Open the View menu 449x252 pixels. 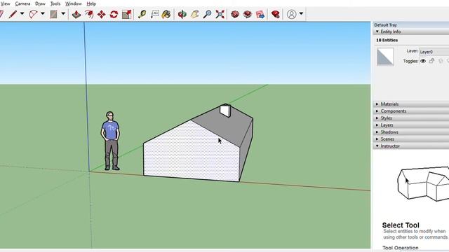click(x=5, y=3)
